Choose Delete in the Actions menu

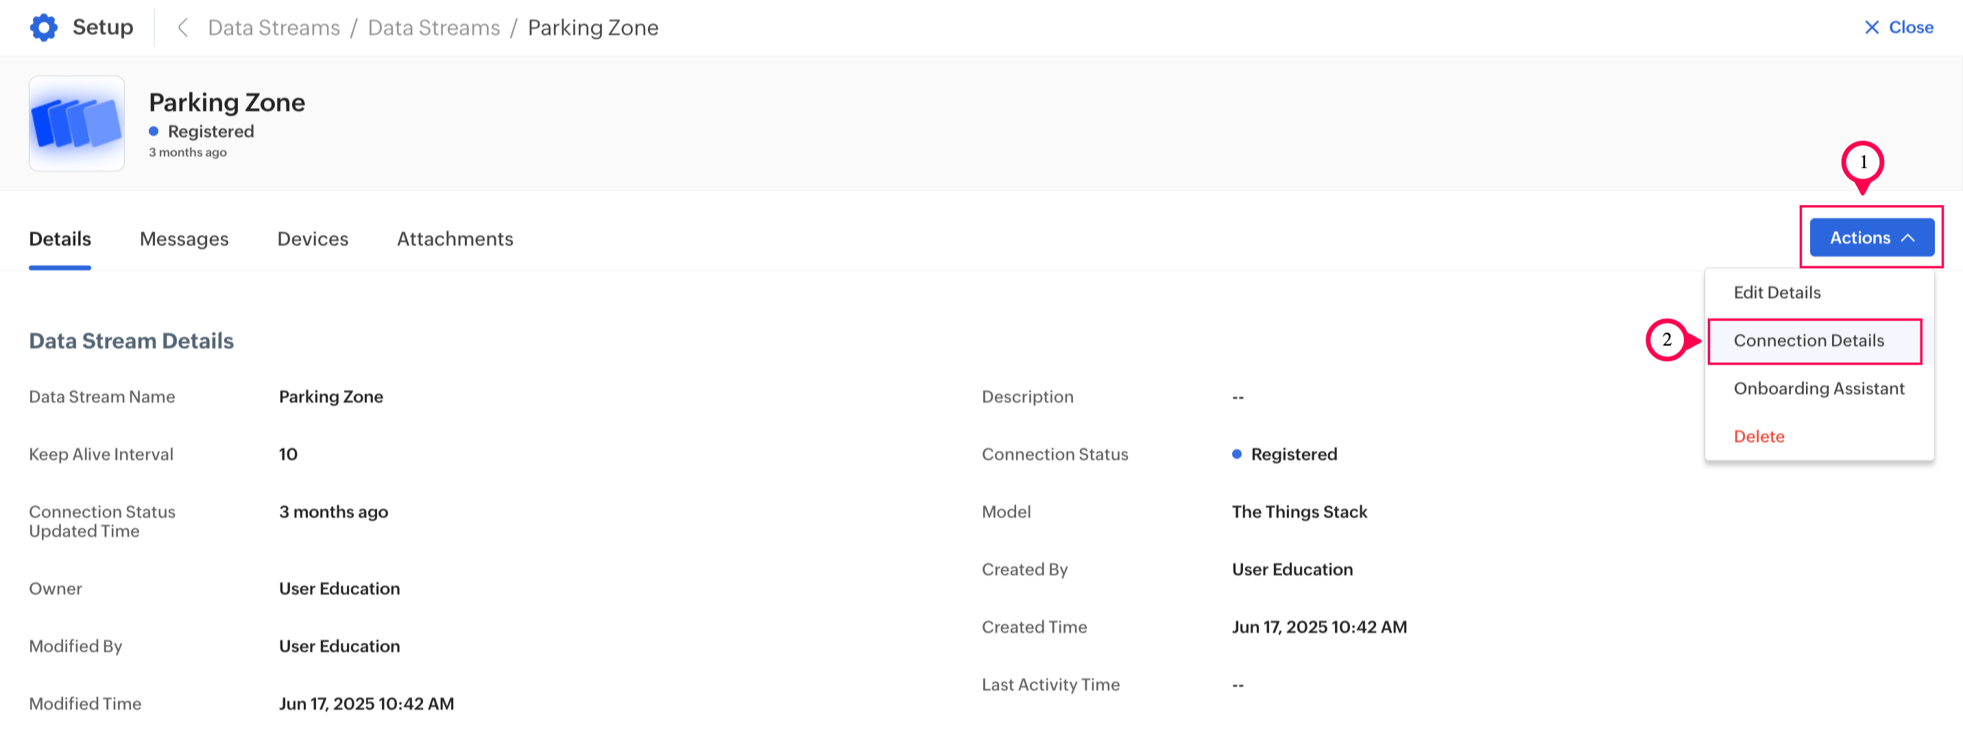[x=1758, y=437]
